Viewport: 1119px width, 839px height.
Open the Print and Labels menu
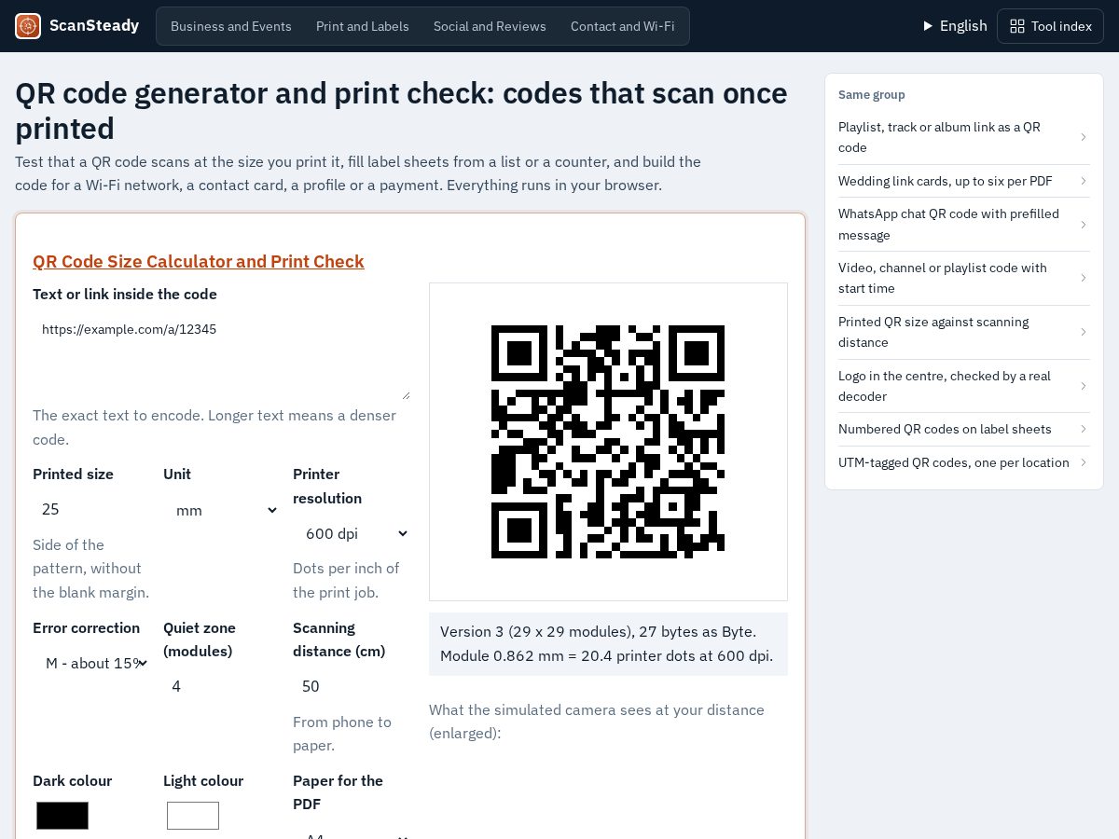[363, 26]
